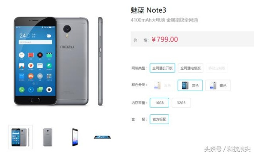Select 32GB storage capacity
This screenshot has width=254, height=154.
click(181, 103)
